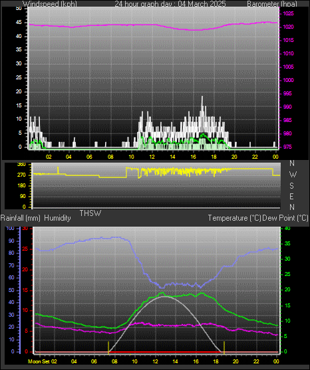310x370 pixels.
Task: Select the 1000 barometer axis label
Action: [288, 80]
